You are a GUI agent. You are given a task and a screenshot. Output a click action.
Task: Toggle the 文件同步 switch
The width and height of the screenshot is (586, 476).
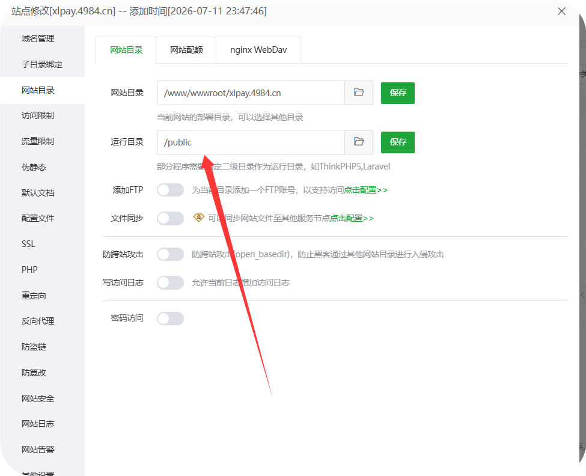pos(171,218)
